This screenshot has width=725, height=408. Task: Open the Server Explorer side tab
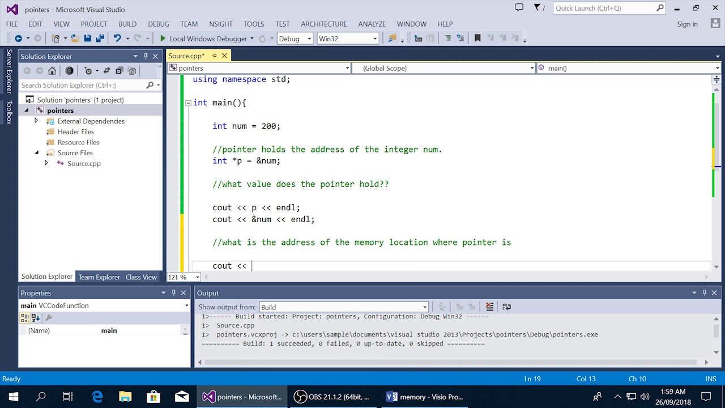click(9, 71)
